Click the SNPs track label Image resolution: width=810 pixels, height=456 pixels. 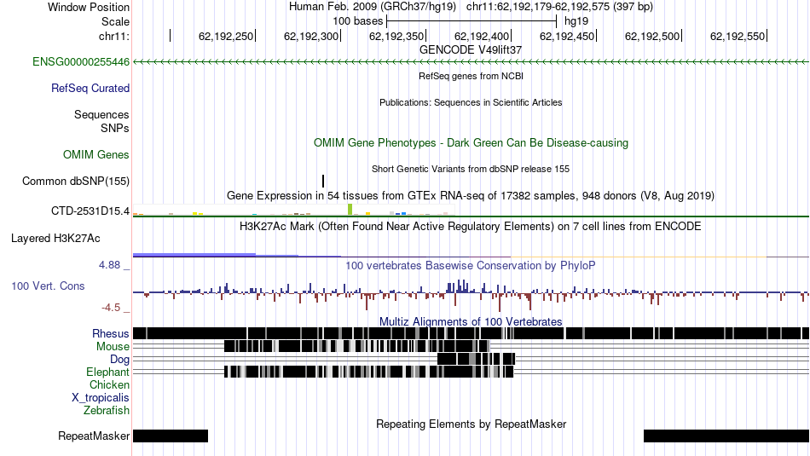(115, 128)
